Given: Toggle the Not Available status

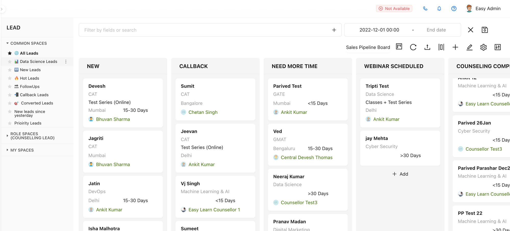Looking at the screenshot, I should point(394,9).
